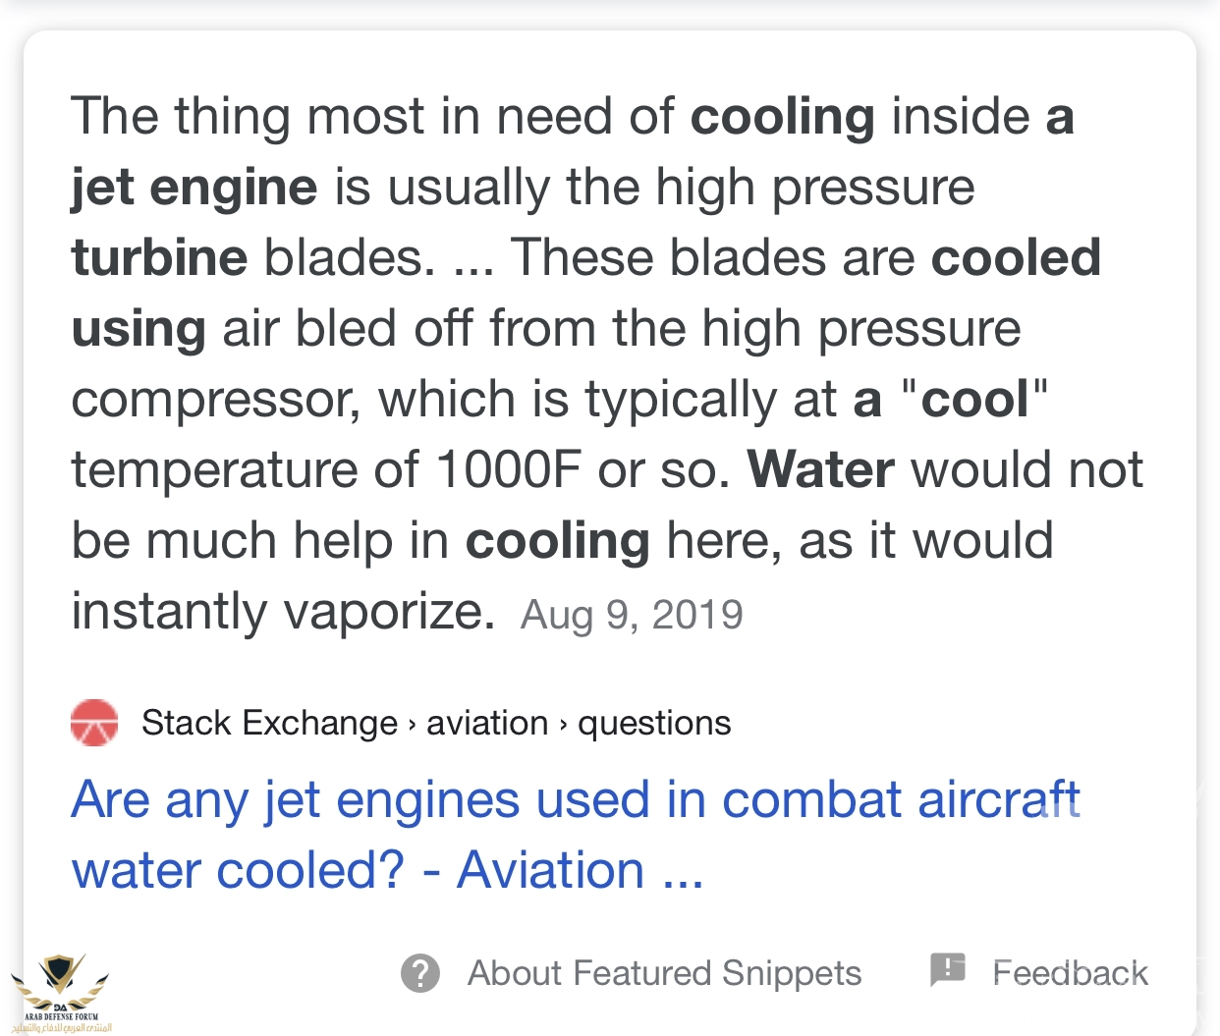Click the snippet date Aug 9, 2019
This screenshot has width=1220, height=1036.
coord(632,615)
